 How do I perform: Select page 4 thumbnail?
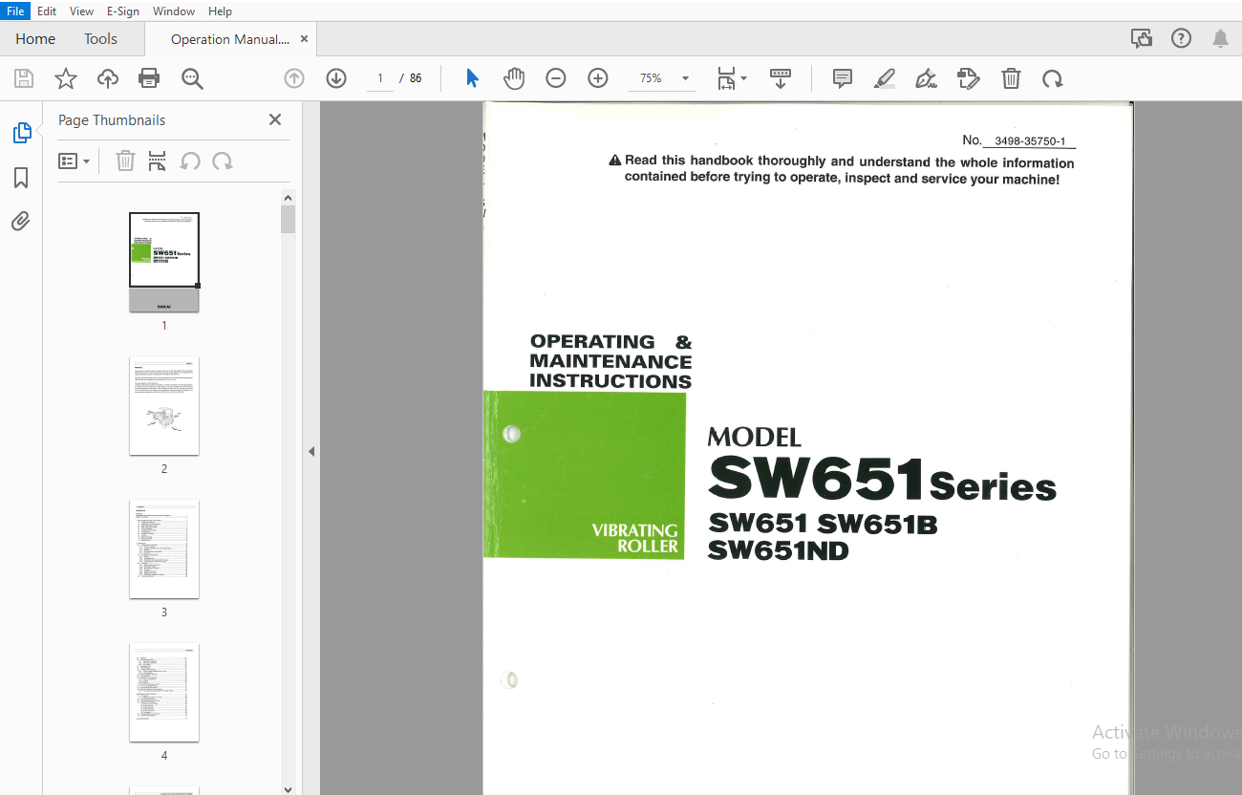pyautogui.click(x=164, y=692)
